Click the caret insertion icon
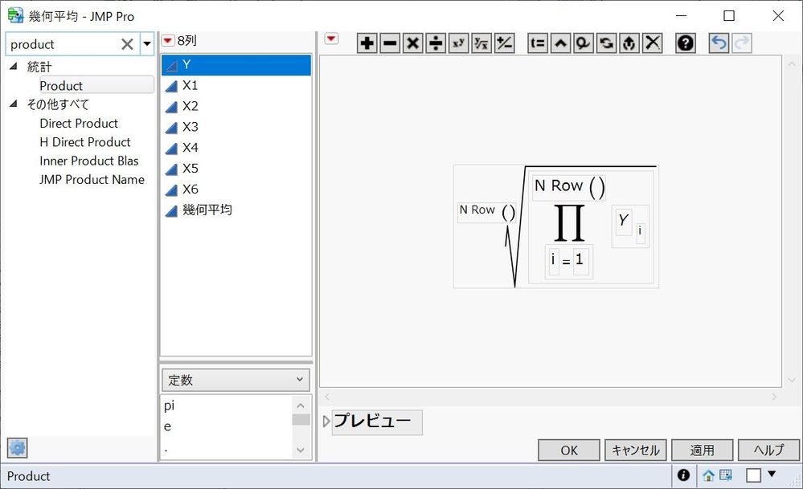The image size is (803, 489). pyautogui.click(x=561, y=43)
